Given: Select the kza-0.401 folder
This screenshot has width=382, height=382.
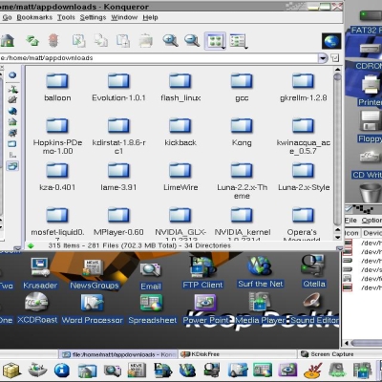Looking at the screenshot, I should (x=57, y=177).
